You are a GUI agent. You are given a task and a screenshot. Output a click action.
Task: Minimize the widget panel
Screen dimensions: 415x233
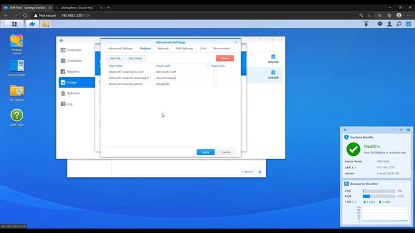394,129
